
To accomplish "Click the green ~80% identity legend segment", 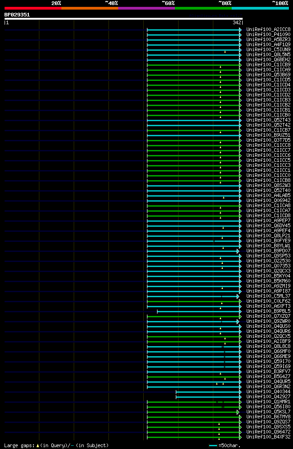I will 203,8.
